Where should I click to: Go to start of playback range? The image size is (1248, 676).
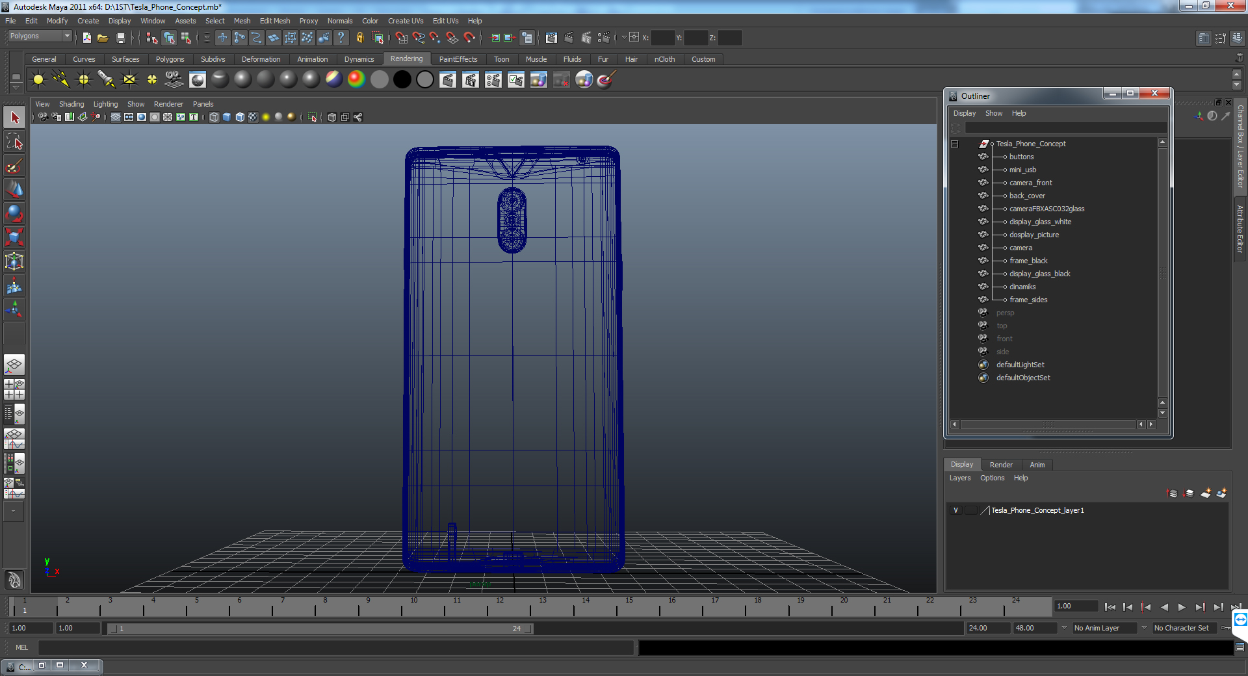click(x=1110, y=607)
